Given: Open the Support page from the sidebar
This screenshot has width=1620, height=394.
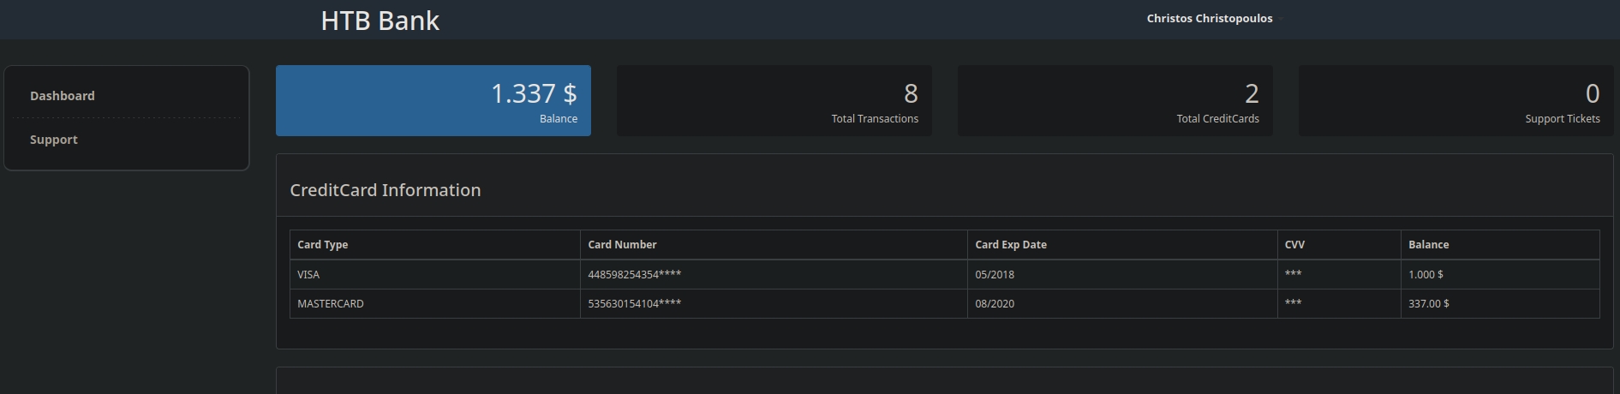Looking at the screenshot, I should pos(54,140).
